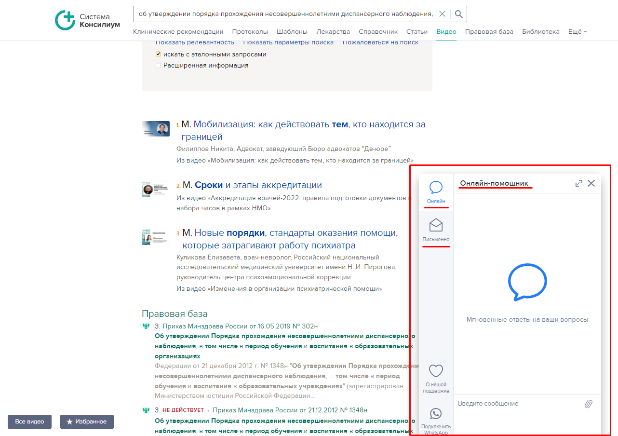This screenshot has height=436, width=618.
Task: Click the Избранное star button
Action: 87,422
